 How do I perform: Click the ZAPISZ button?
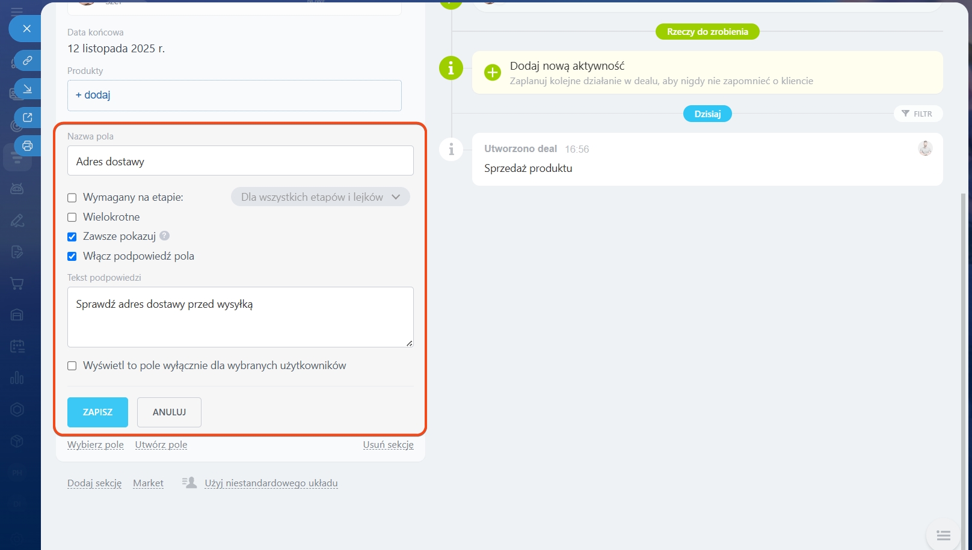point(97,412)
